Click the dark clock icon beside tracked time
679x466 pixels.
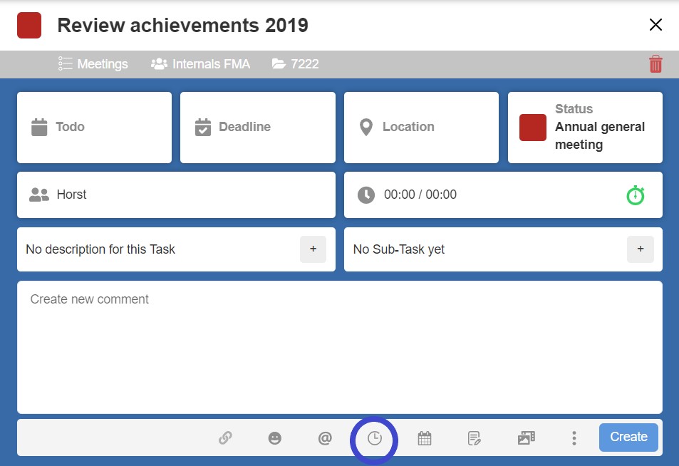pyautogui.click(x=366, y=195)
